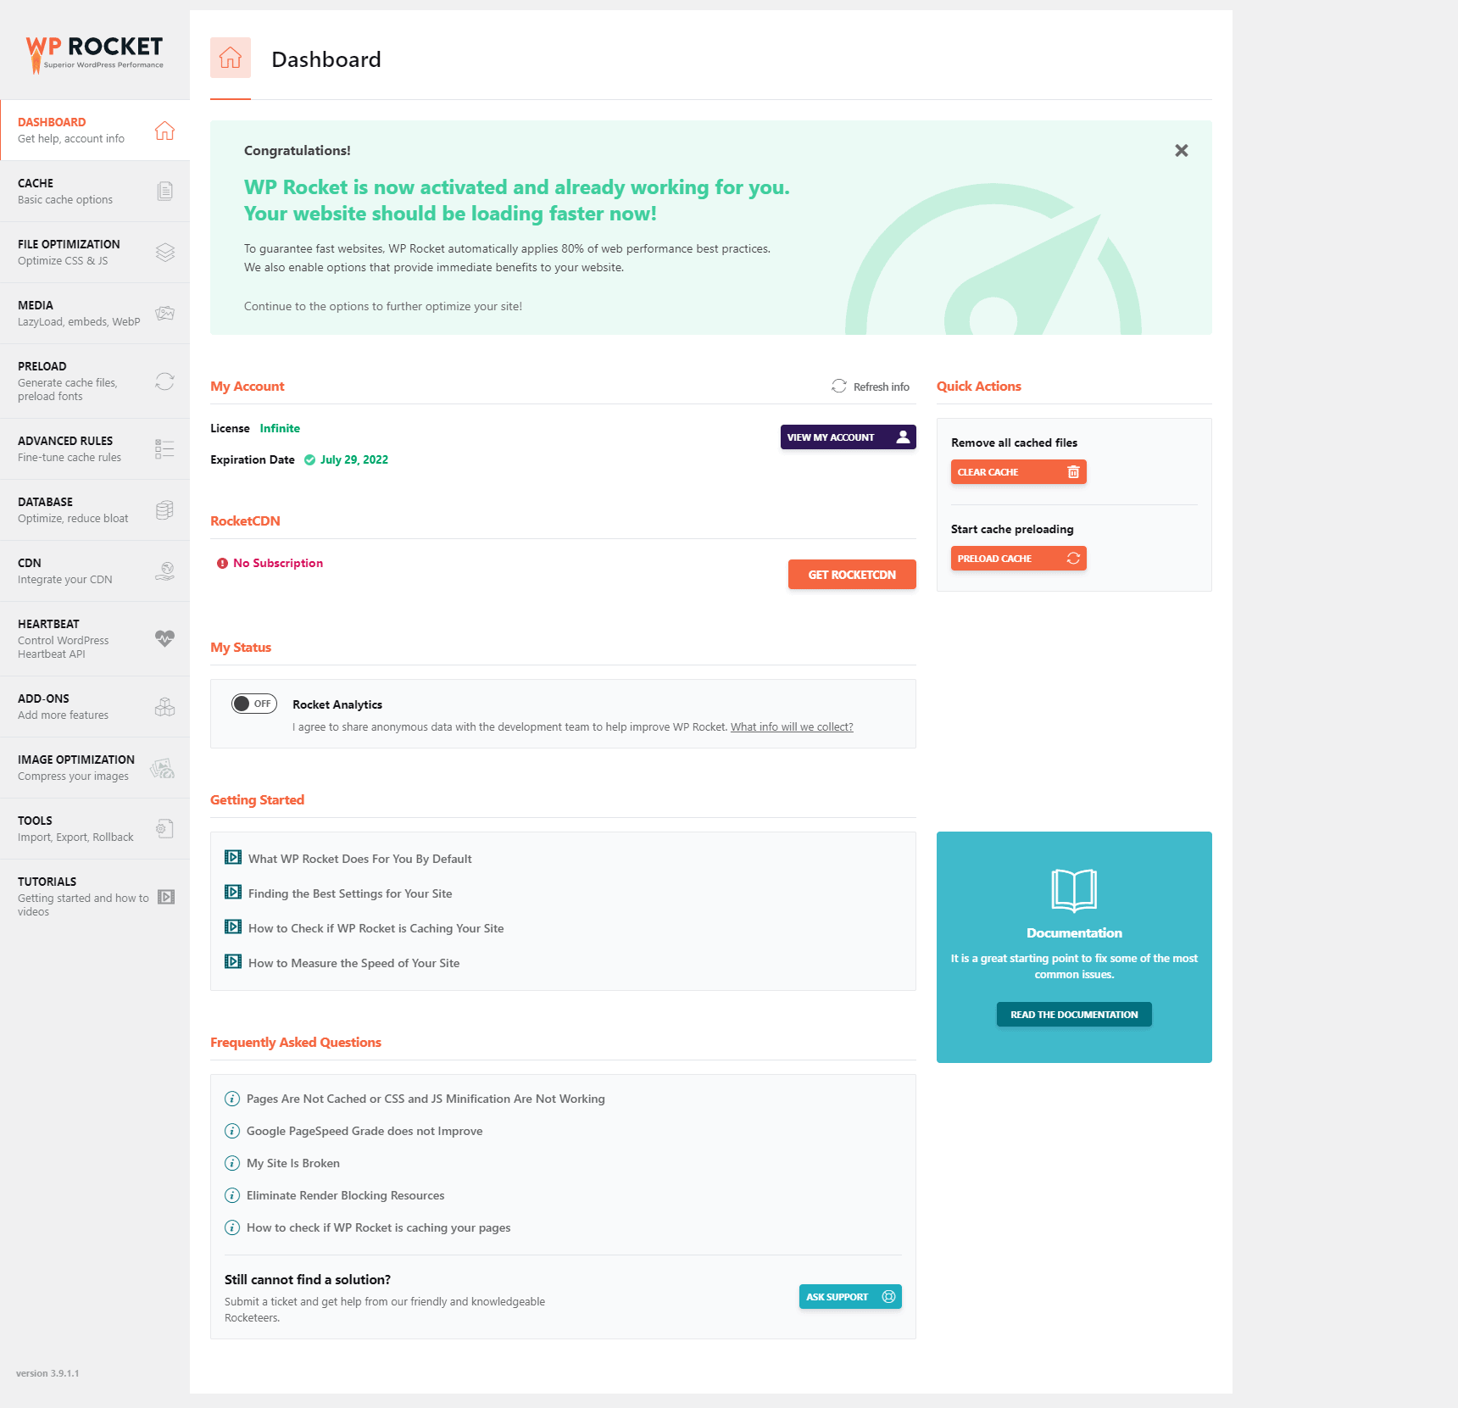Click info icon beside 'My Site Is Broken'

(232, 1163)
